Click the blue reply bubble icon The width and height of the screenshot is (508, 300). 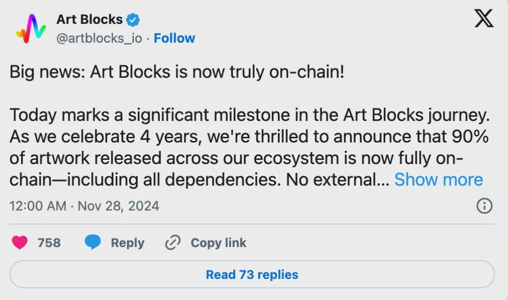coord(93,243)
